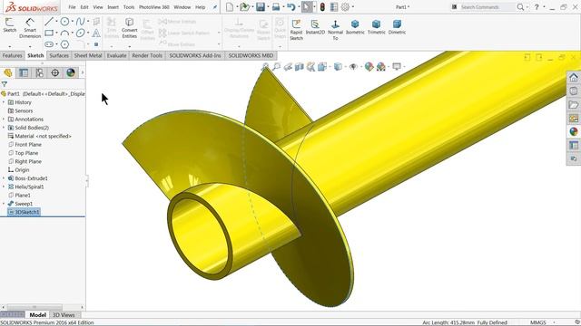Create a New document
Viewport: 581px width, 326px height.
(x=230, y=6)
